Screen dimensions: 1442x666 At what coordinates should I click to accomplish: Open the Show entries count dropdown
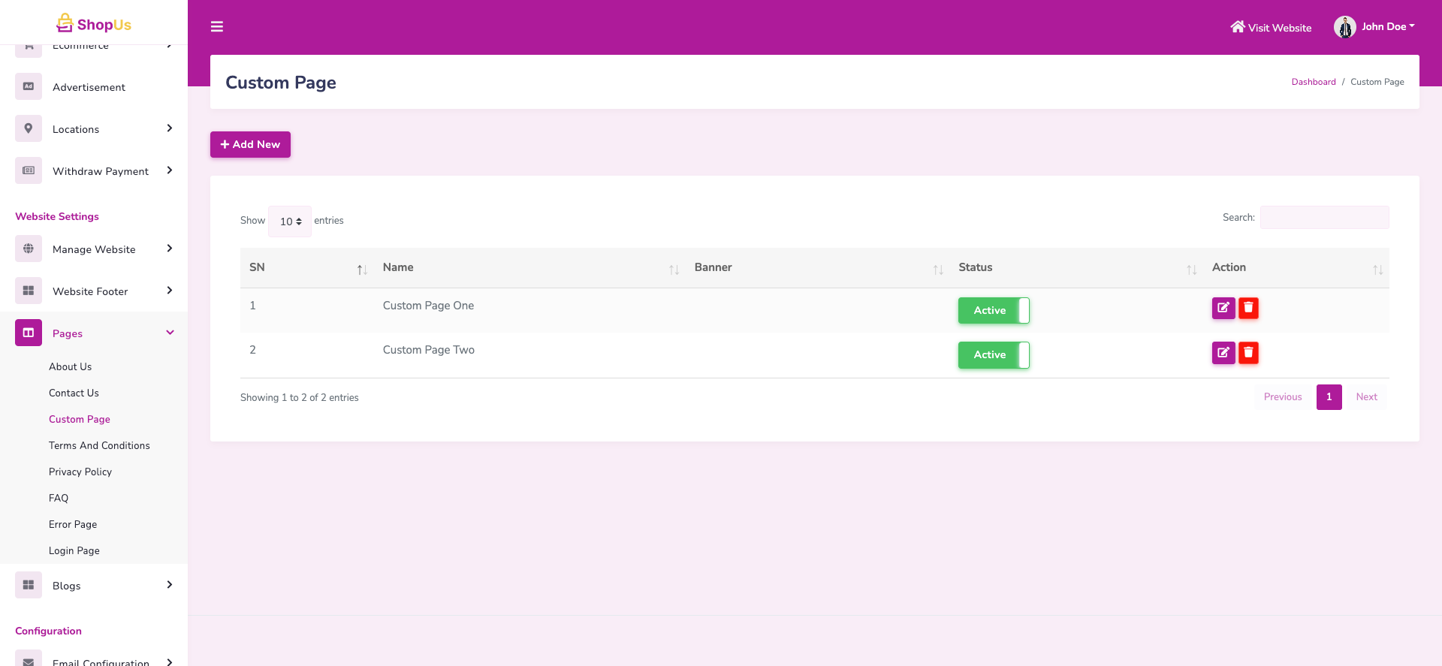point(290,221)
